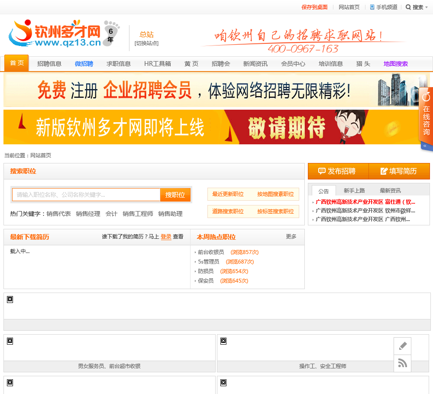Click 按地图搜索职位 link

[275, 194]
